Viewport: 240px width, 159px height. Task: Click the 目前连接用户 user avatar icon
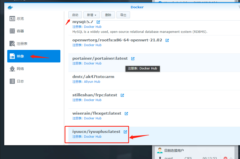pos(160,150)
